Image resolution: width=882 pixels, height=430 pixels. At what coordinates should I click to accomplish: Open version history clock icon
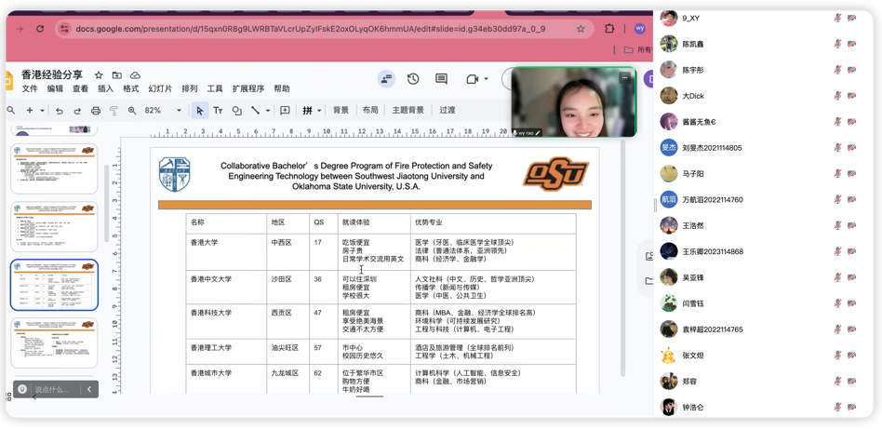413,79
